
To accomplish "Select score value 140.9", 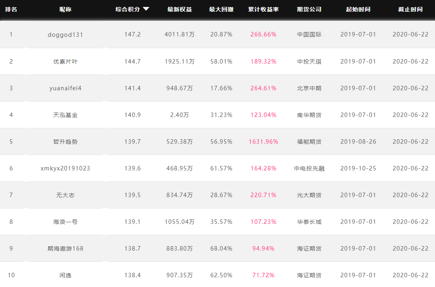I will (x=132, y=115).
